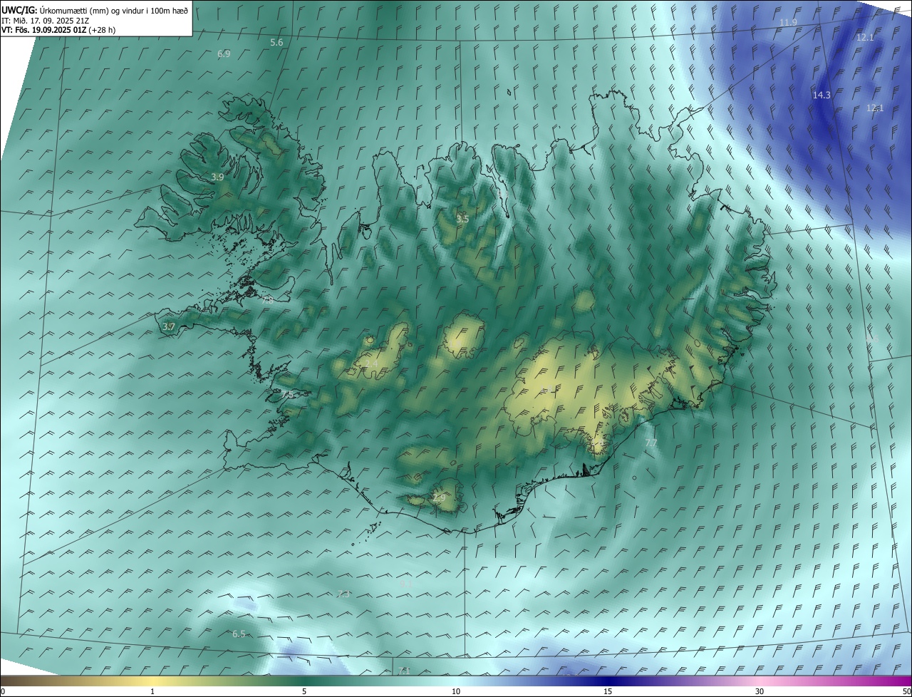Click the '50' tick on the color scale

(907, 692)
